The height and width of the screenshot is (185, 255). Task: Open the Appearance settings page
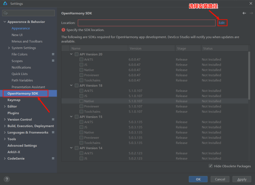[21, 28]
